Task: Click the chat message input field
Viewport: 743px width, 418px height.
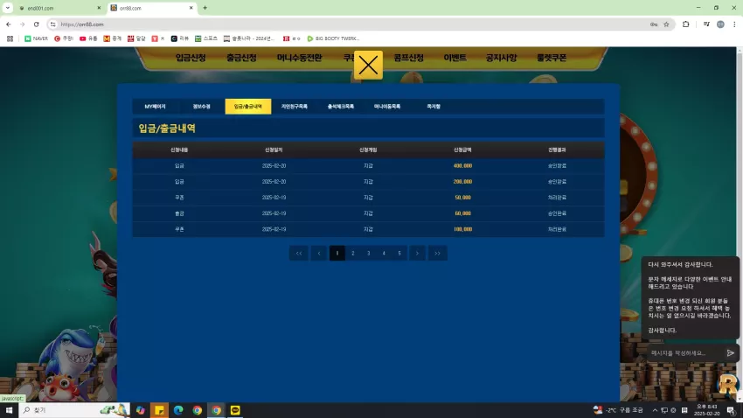Action: (685, 353)
